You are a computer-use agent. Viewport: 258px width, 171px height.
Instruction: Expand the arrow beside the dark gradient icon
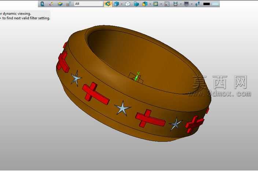192,4
